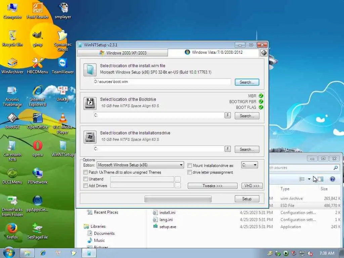This screenshot has height=258, width=344.
Task: Check the Unattend option
Action: point(86,179)
